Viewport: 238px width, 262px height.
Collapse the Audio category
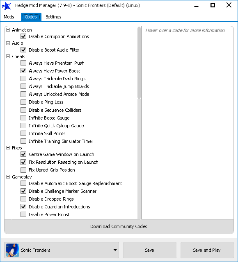(8, 43)
